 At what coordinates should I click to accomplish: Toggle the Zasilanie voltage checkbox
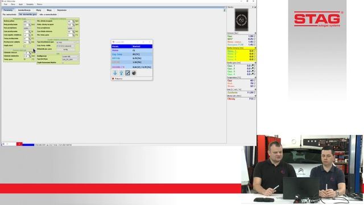(255, 92)
